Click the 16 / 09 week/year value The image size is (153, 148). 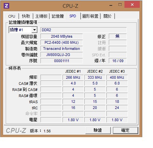tap(118, 61)
